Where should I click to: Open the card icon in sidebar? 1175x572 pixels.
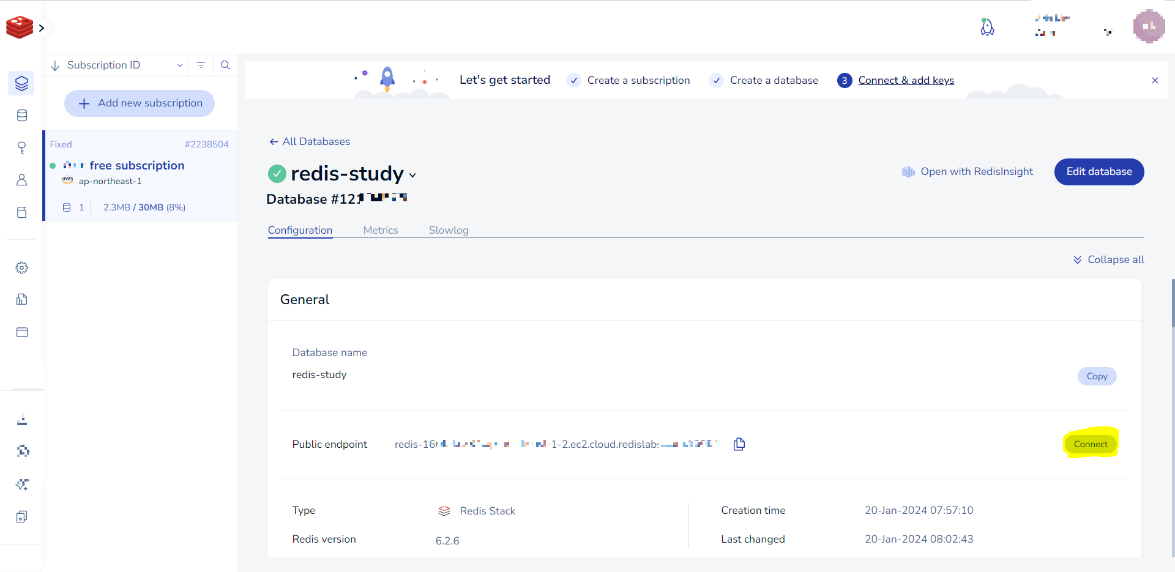[x=22, y=332]
